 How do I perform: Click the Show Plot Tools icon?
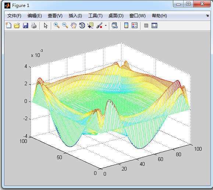pos(155,25)
